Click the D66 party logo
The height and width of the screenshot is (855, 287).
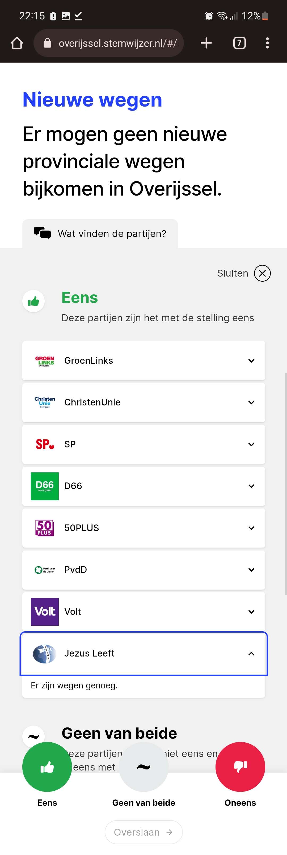[45, 486]
